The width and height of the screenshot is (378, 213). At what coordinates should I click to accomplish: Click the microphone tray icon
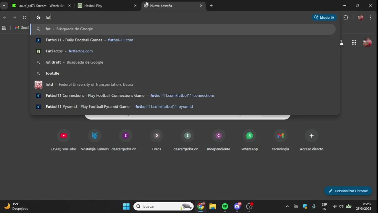pyautogui.click(x=314, y=206)
